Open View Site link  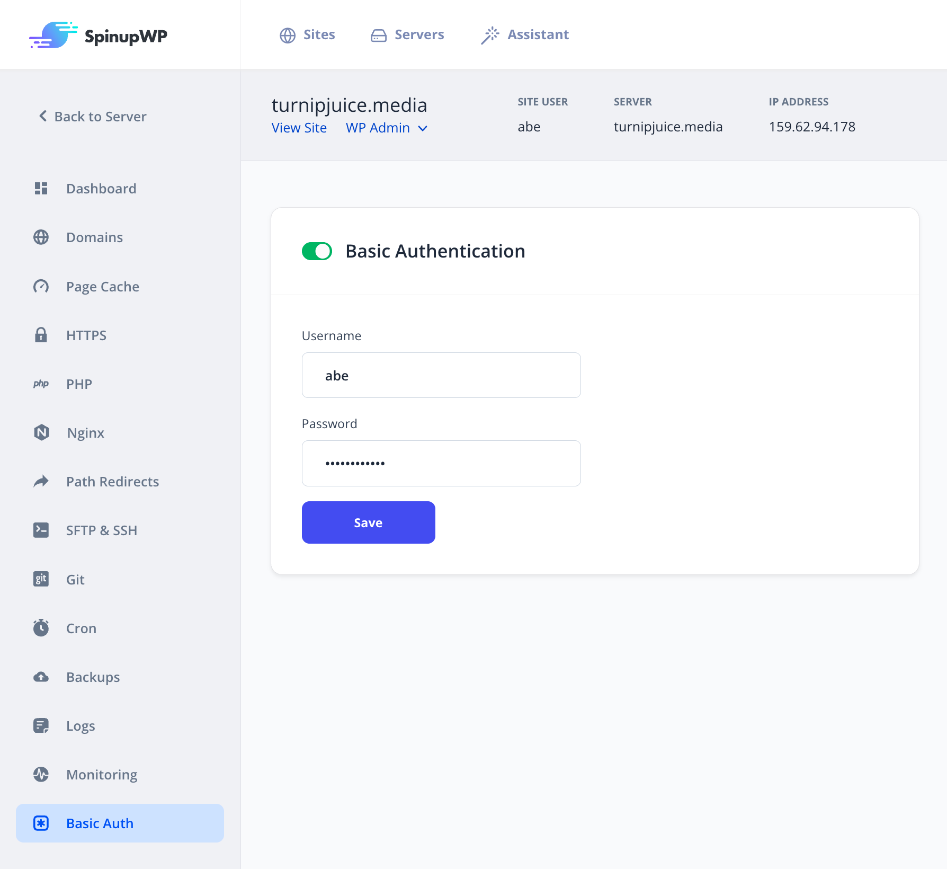point(298,128)
